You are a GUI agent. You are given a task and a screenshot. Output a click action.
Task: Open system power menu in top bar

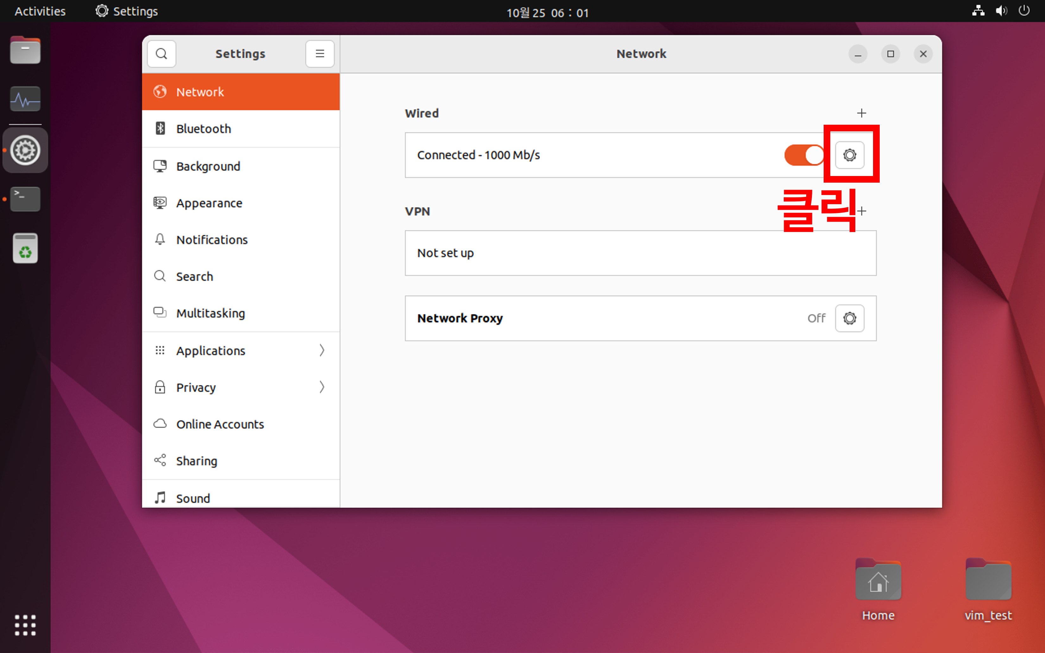(1024, 11)
